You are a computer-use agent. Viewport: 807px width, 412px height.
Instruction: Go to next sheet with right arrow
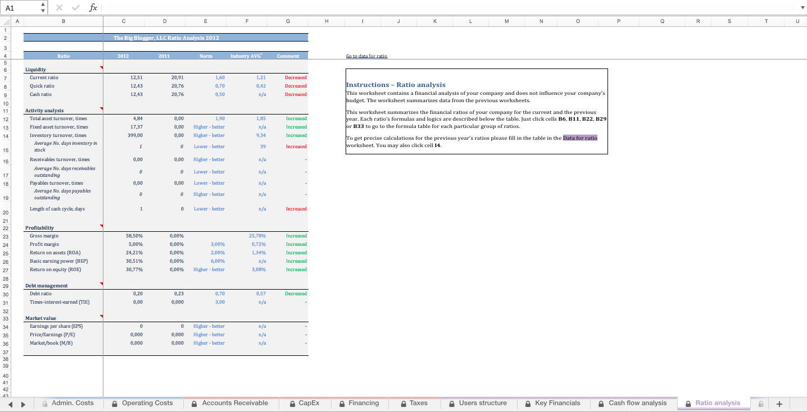coord(22,404)
